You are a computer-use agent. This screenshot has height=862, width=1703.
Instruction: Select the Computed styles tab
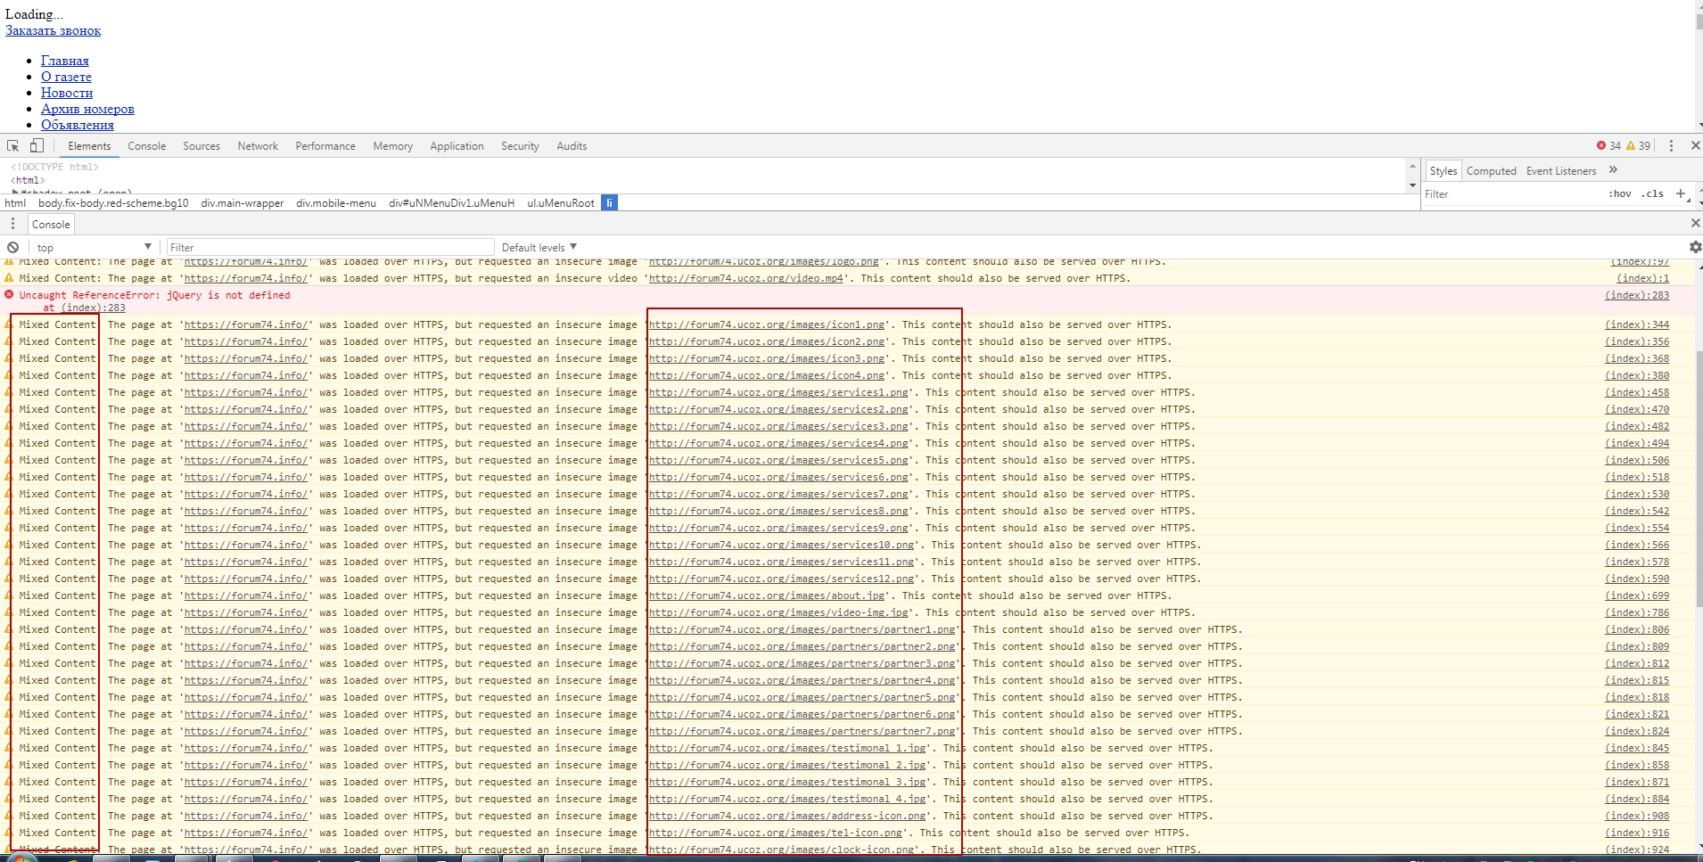pyautogui.click(x=1491, y=171)
